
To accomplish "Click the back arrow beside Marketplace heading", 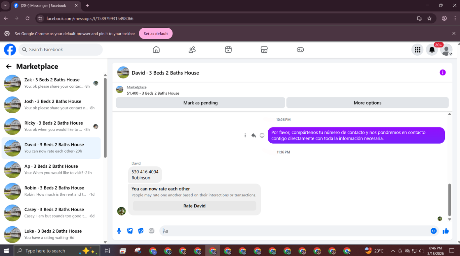I will pyautogui.click(x=9, y=67).
